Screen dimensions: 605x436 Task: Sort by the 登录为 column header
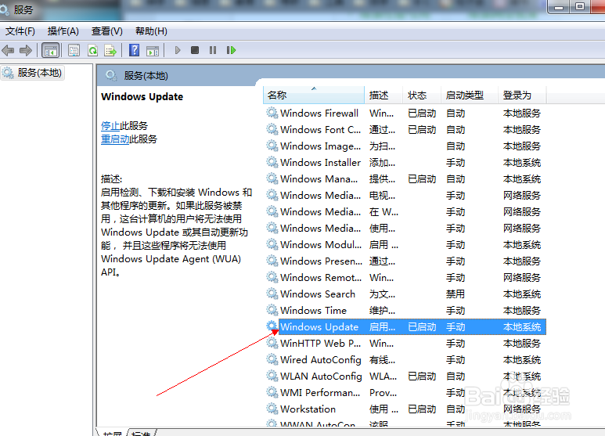click(x=522, y=95)
